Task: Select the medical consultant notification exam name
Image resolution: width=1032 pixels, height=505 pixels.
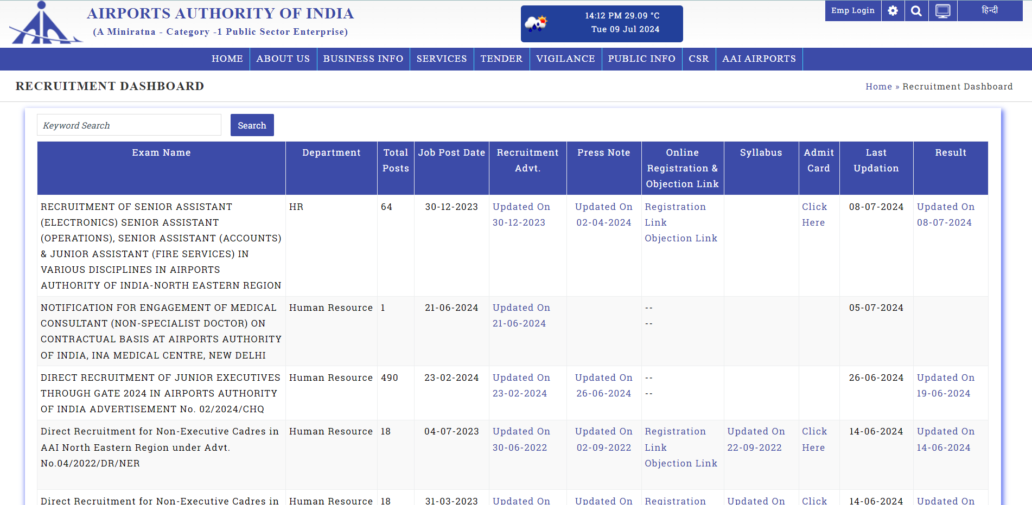Action: [x=161, y=331]
